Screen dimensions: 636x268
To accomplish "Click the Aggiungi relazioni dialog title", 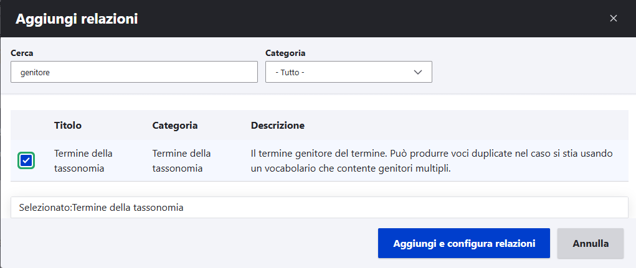I will [77, 19].
